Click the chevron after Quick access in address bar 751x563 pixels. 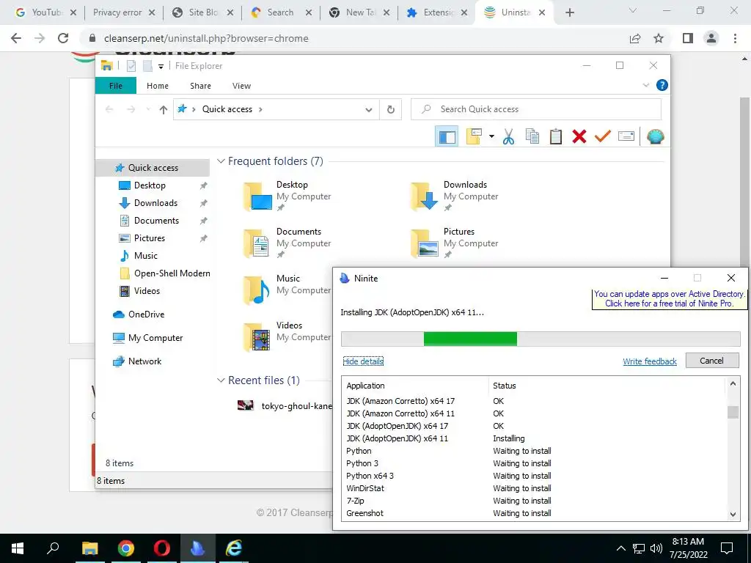(260, 110)
